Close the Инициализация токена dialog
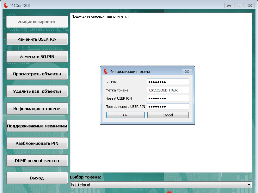Image resolution: width=258 pixels, height=193 pixels. click(187, 71)
